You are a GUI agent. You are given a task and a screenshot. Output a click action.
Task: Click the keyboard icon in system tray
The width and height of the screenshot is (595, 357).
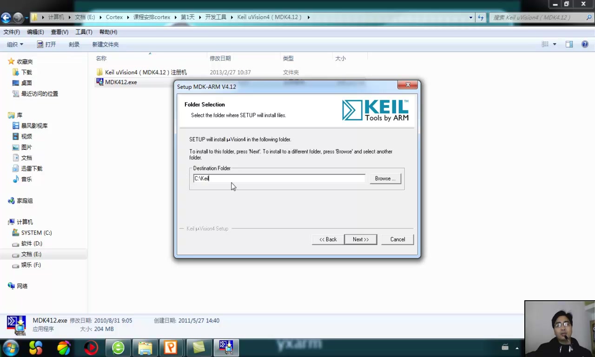[x=505, y=347]
